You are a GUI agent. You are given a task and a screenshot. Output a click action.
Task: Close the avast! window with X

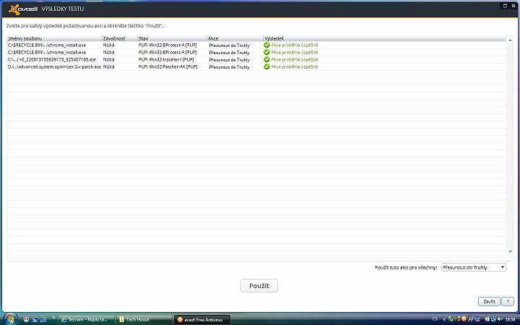[513, 6]
